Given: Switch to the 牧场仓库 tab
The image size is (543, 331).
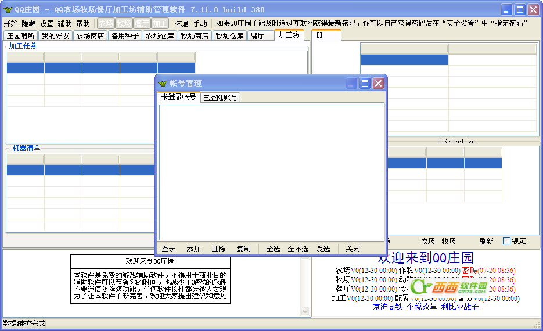Looking at the screenshot, I should point(229,35).
